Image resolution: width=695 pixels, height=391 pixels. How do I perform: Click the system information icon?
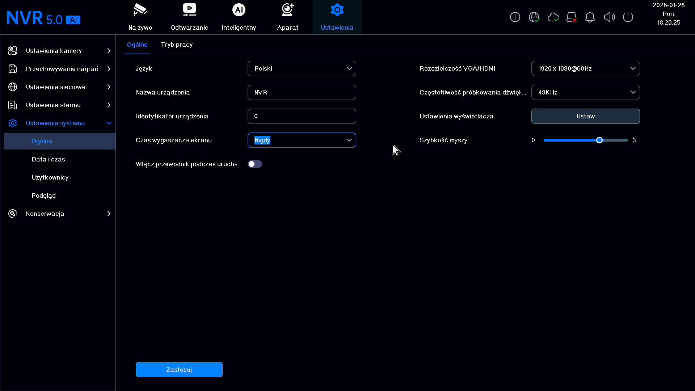[x=515, y=17]
